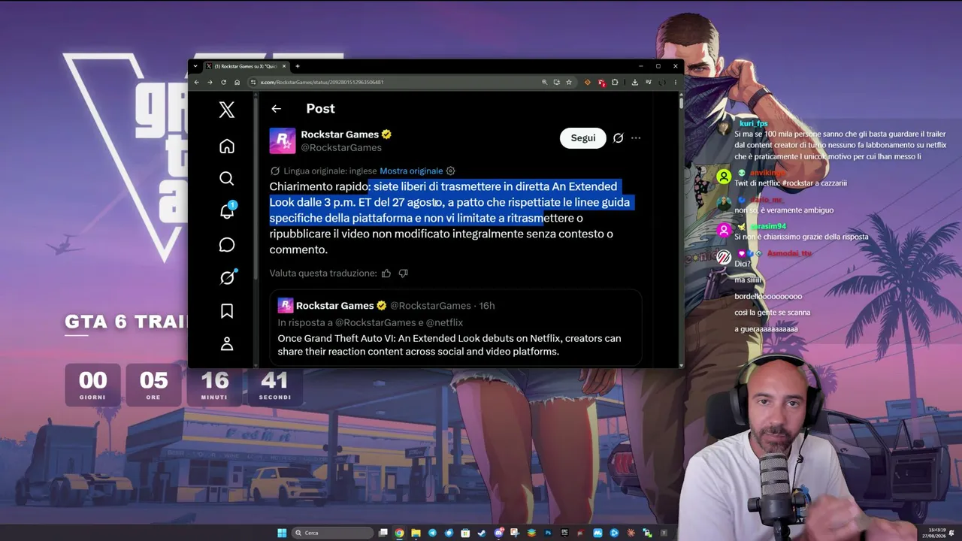Rate the translation thumbs down
Screen dimensions: 962x541
click(403, 274)
